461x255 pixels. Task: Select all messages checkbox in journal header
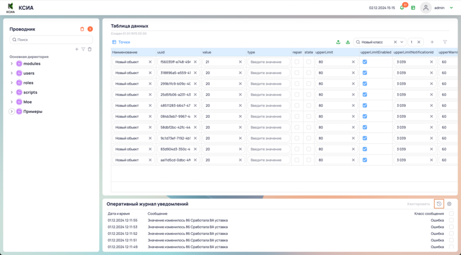pos(451,213)
